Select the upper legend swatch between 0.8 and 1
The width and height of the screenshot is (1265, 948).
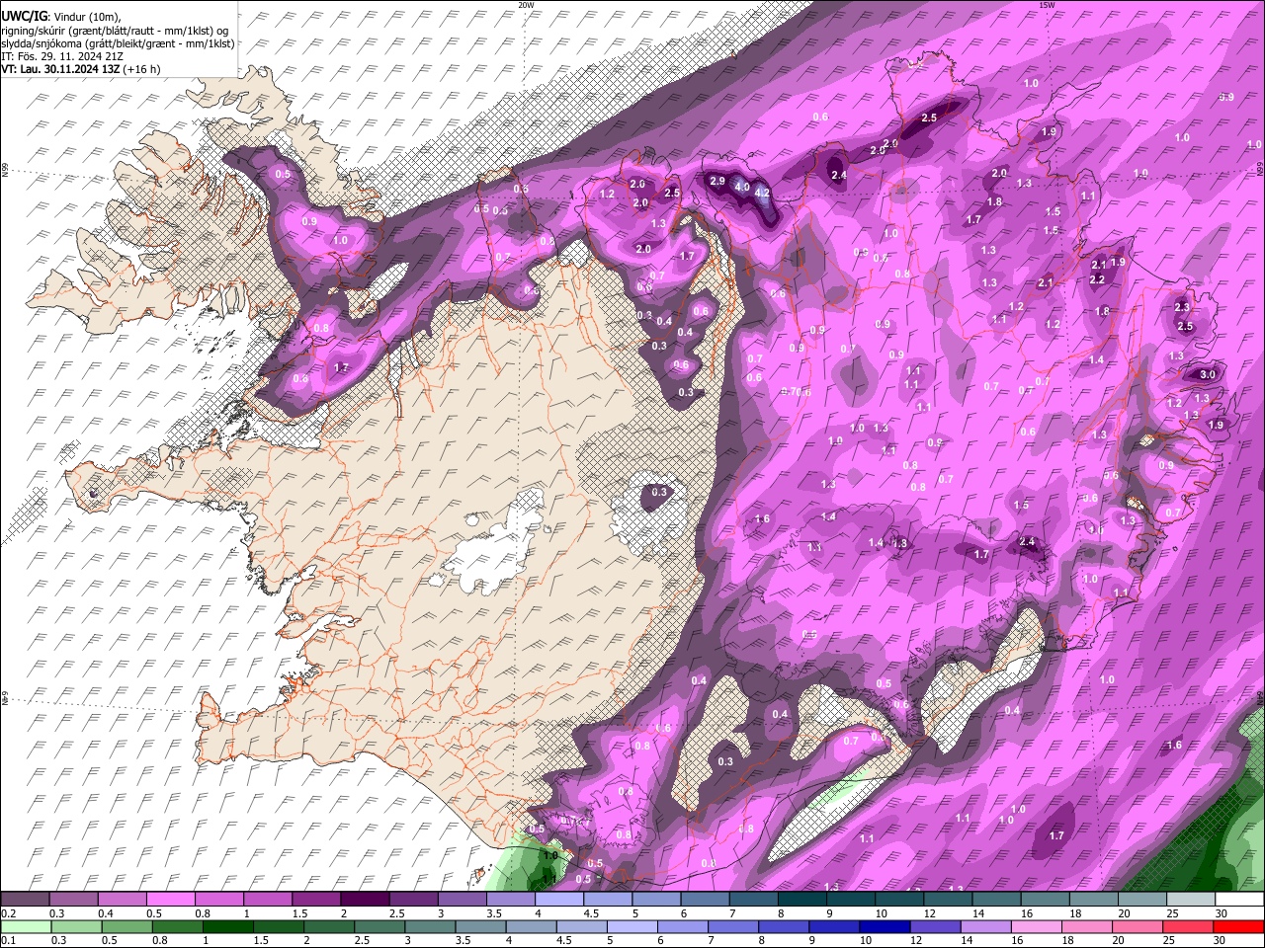(219, 900)
